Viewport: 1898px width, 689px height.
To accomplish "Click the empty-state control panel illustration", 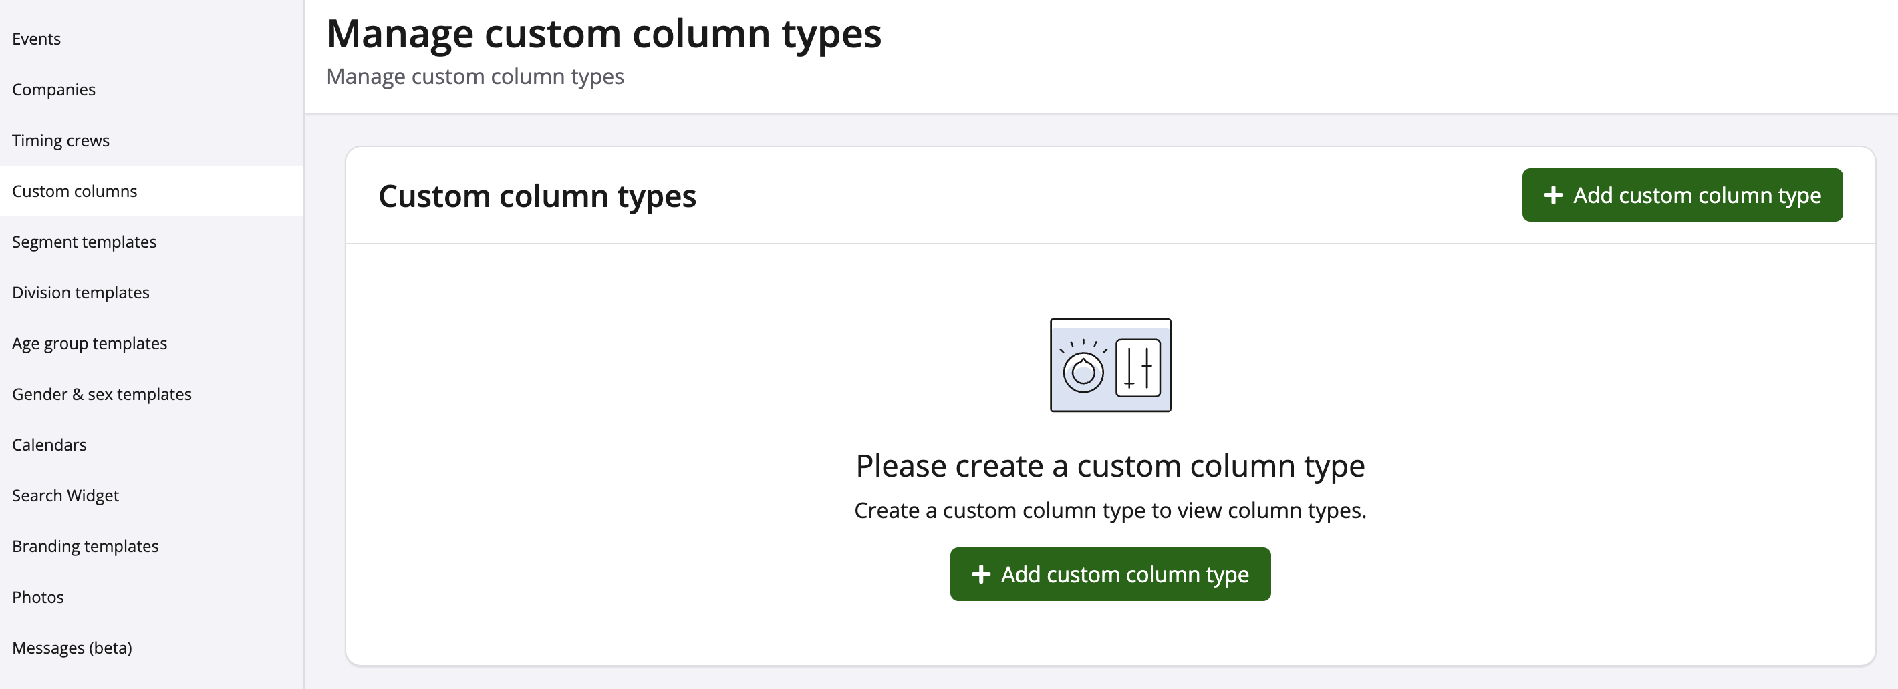I will [1109, 365].
